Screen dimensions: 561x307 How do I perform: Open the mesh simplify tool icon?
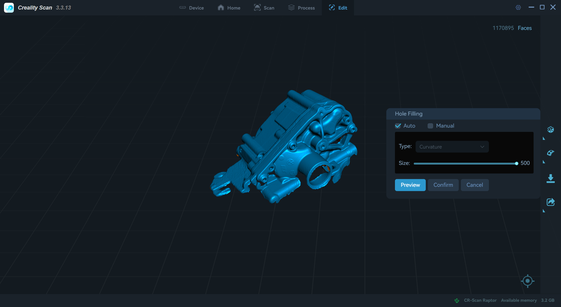click(551, 129)
